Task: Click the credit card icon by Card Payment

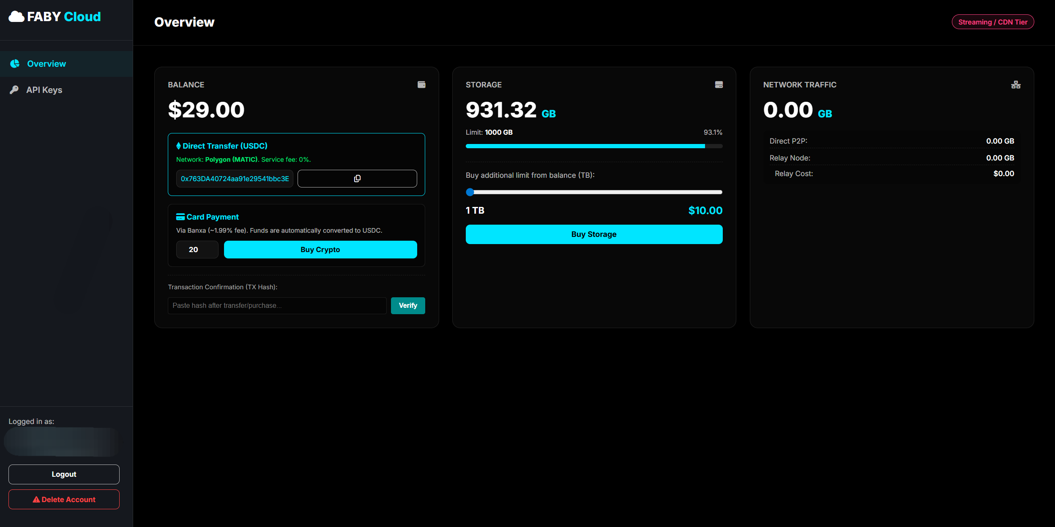Action: [x=180, y=217]
